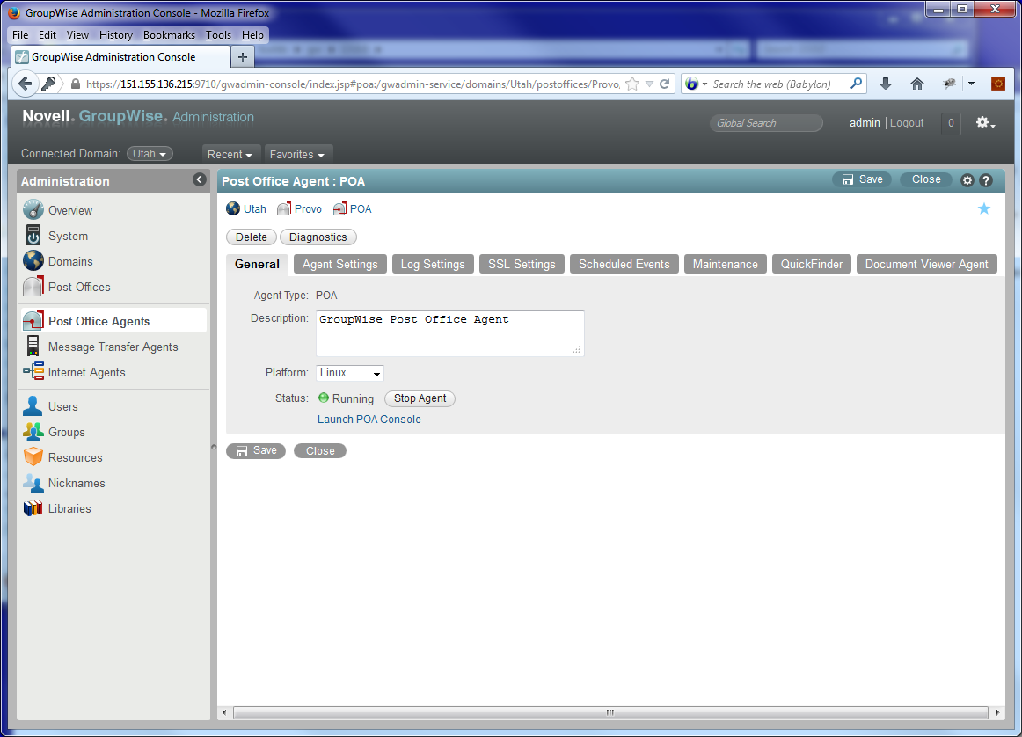Screen dimensions: 1022x737
Task: Click the Running status text
Action: point(353,398)
